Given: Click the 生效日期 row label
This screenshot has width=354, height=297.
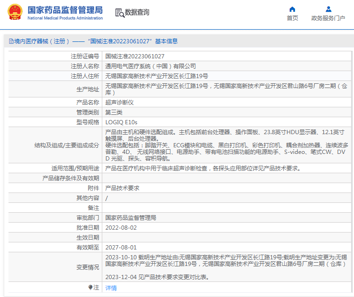Looking at the screenshot, I should pos(88,238).
